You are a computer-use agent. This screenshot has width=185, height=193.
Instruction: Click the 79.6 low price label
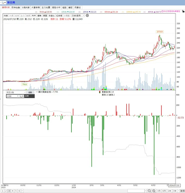(24, 84)
